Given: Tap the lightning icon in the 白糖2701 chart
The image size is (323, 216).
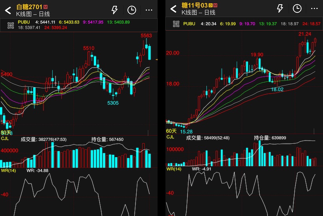Looking at the screenshot, I should [114, 10].
